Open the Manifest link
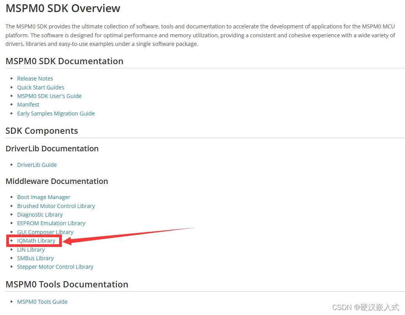 click(28, 105)
